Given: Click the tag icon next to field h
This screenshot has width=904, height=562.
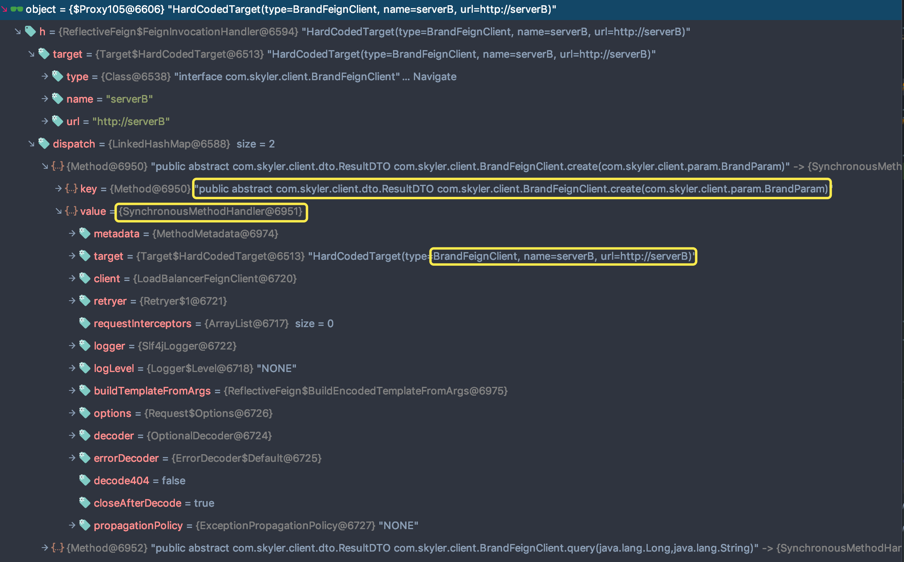Looking at the screenshot, I should (x=30, y=31).
